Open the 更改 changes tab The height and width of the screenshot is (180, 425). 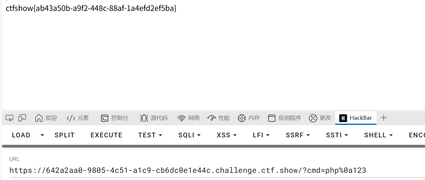click(320, 118)
